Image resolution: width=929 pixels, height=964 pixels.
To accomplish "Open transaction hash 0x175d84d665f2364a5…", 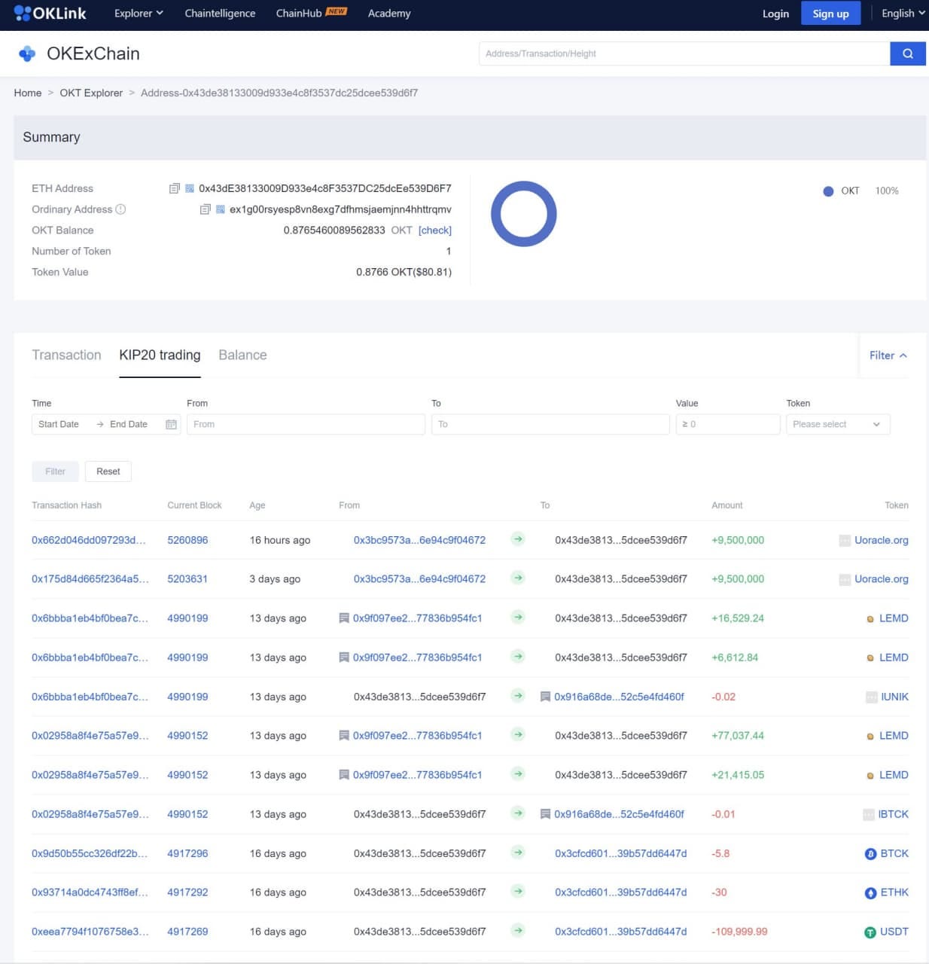I will (x=90, y=579).
